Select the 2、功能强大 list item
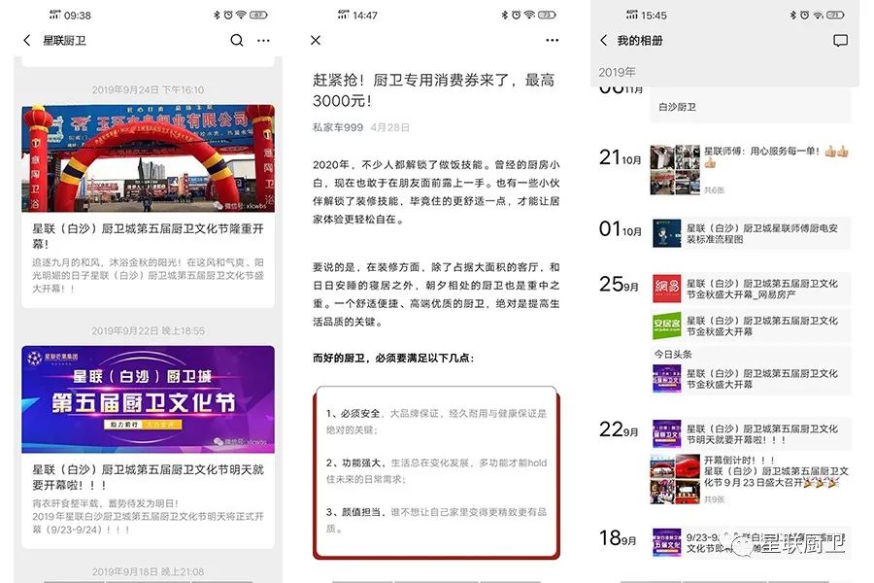 click(x=436, y=470)
